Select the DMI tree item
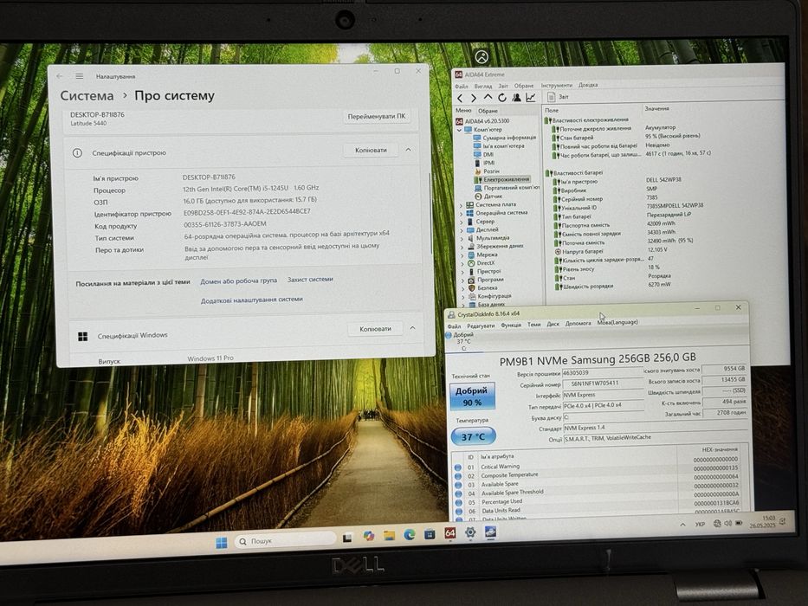The height and width of the screenshot is (606, 808). click(484, 154)
